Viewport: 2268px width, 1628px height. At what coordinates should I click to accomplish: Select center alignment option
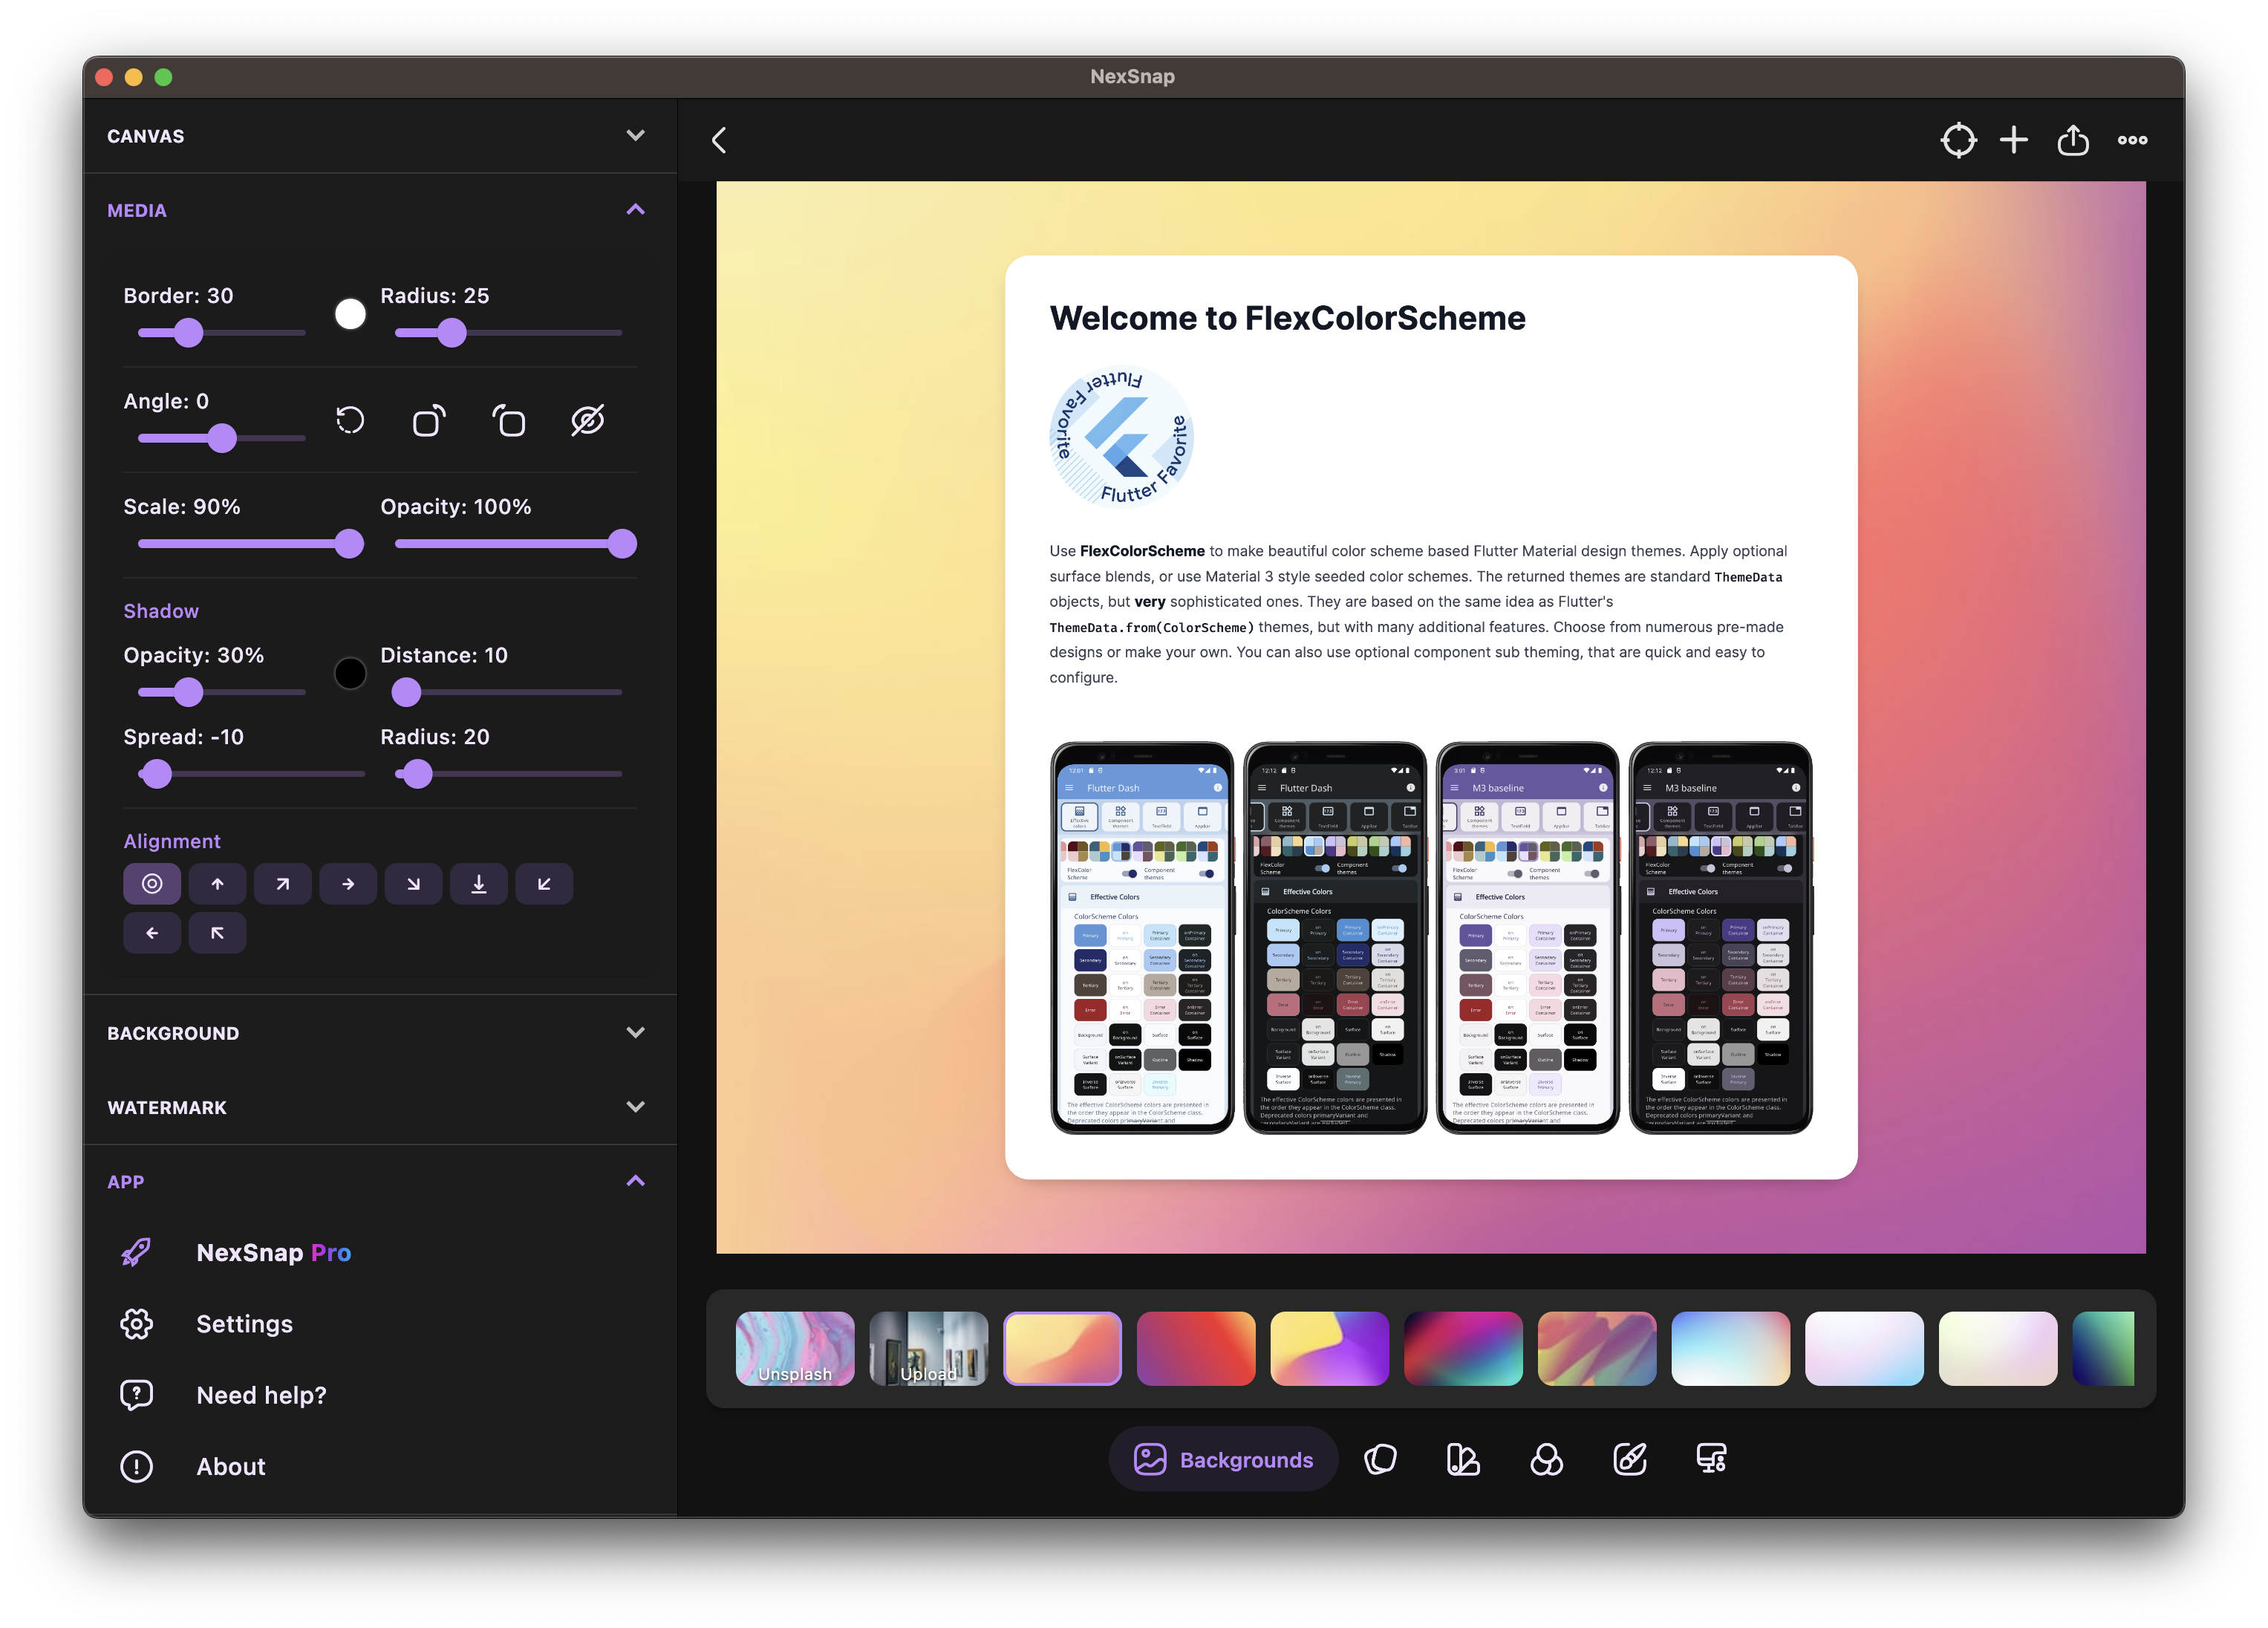tap(152, 884)
